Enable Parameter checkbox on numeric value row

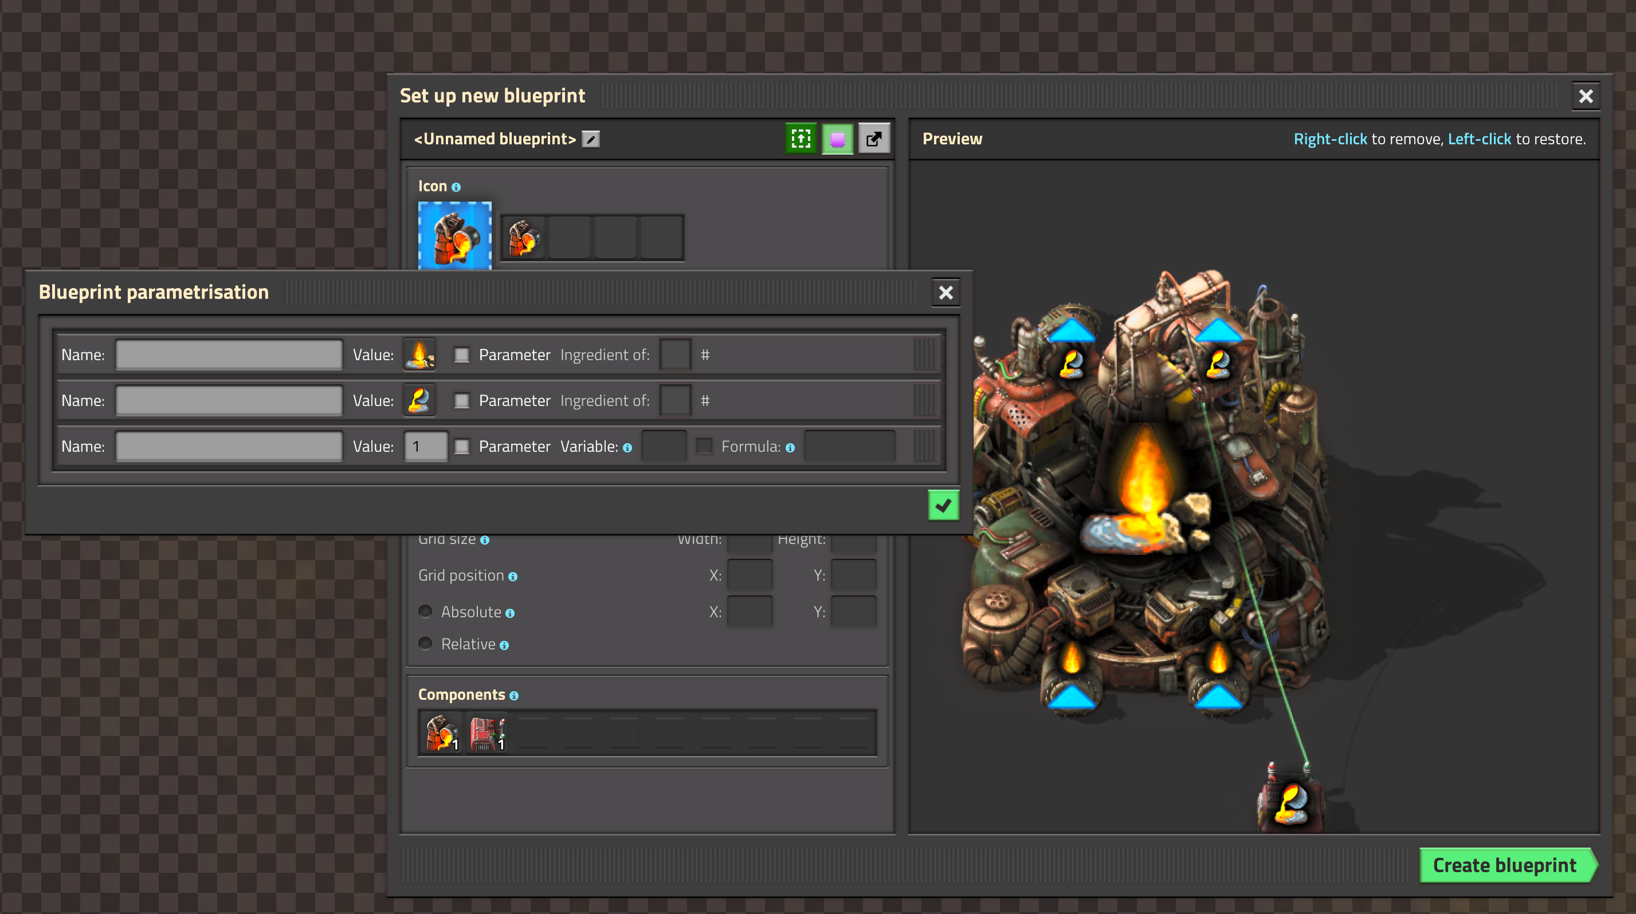462,447
